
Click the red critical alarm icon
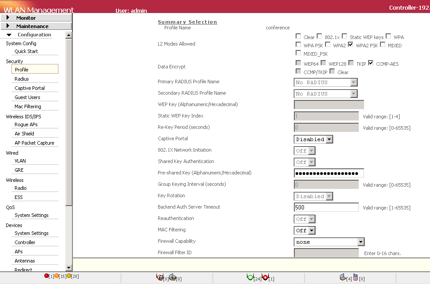47,276
